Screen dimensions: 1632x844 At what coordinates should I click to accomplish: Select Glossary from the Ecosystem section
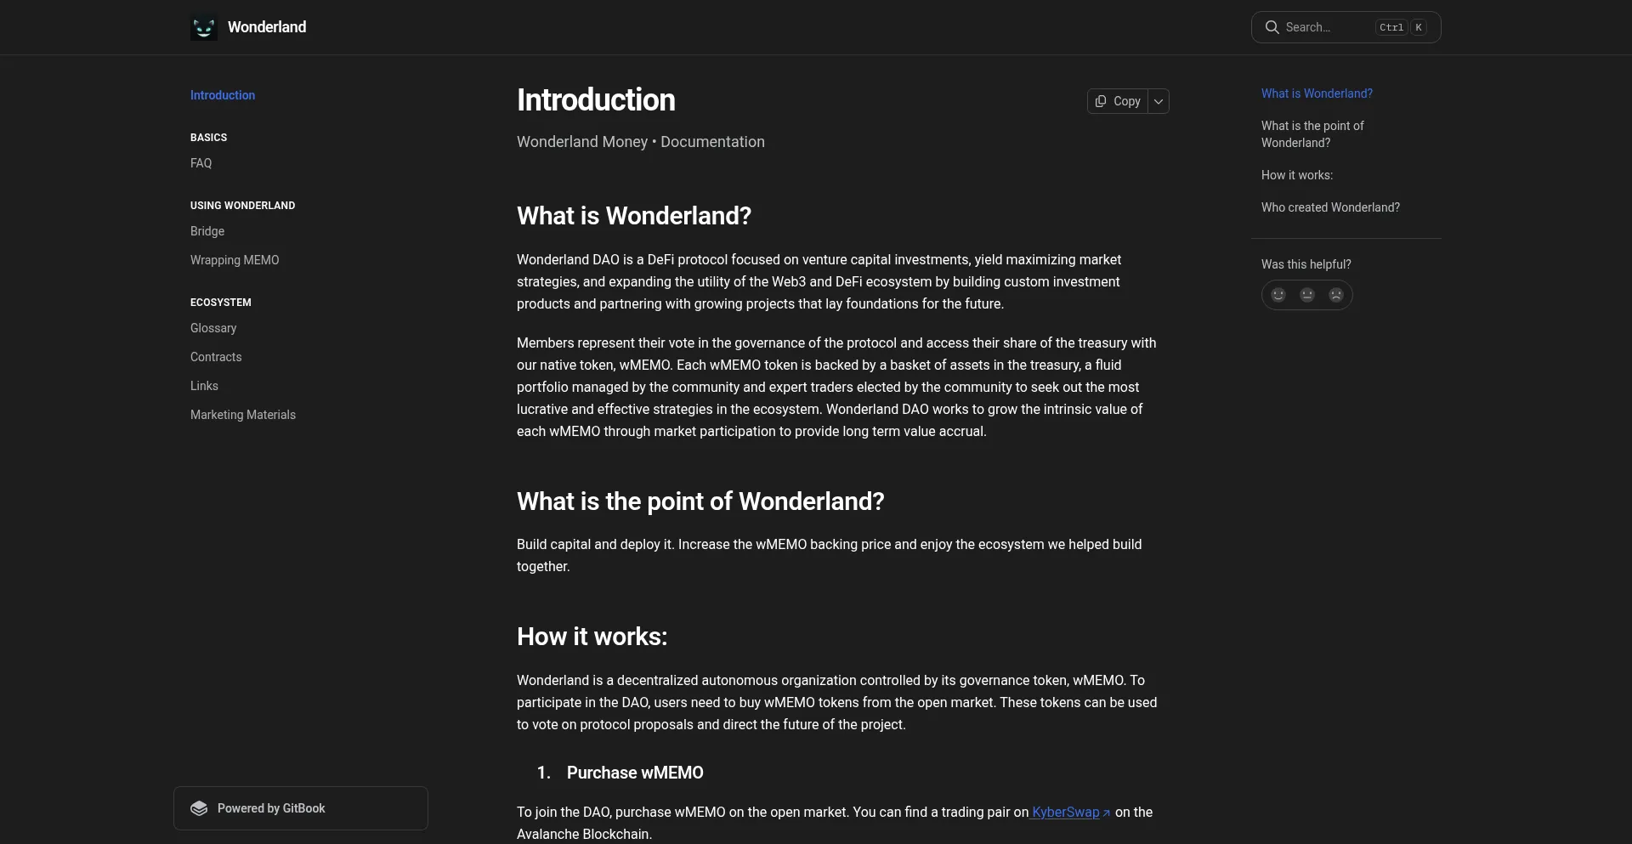213,328
